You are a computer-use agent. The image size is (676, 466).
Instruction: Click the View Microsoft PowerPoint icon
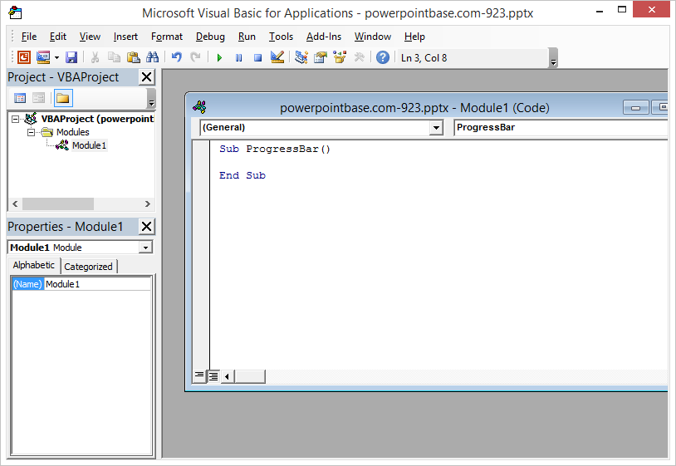[24, 57]
